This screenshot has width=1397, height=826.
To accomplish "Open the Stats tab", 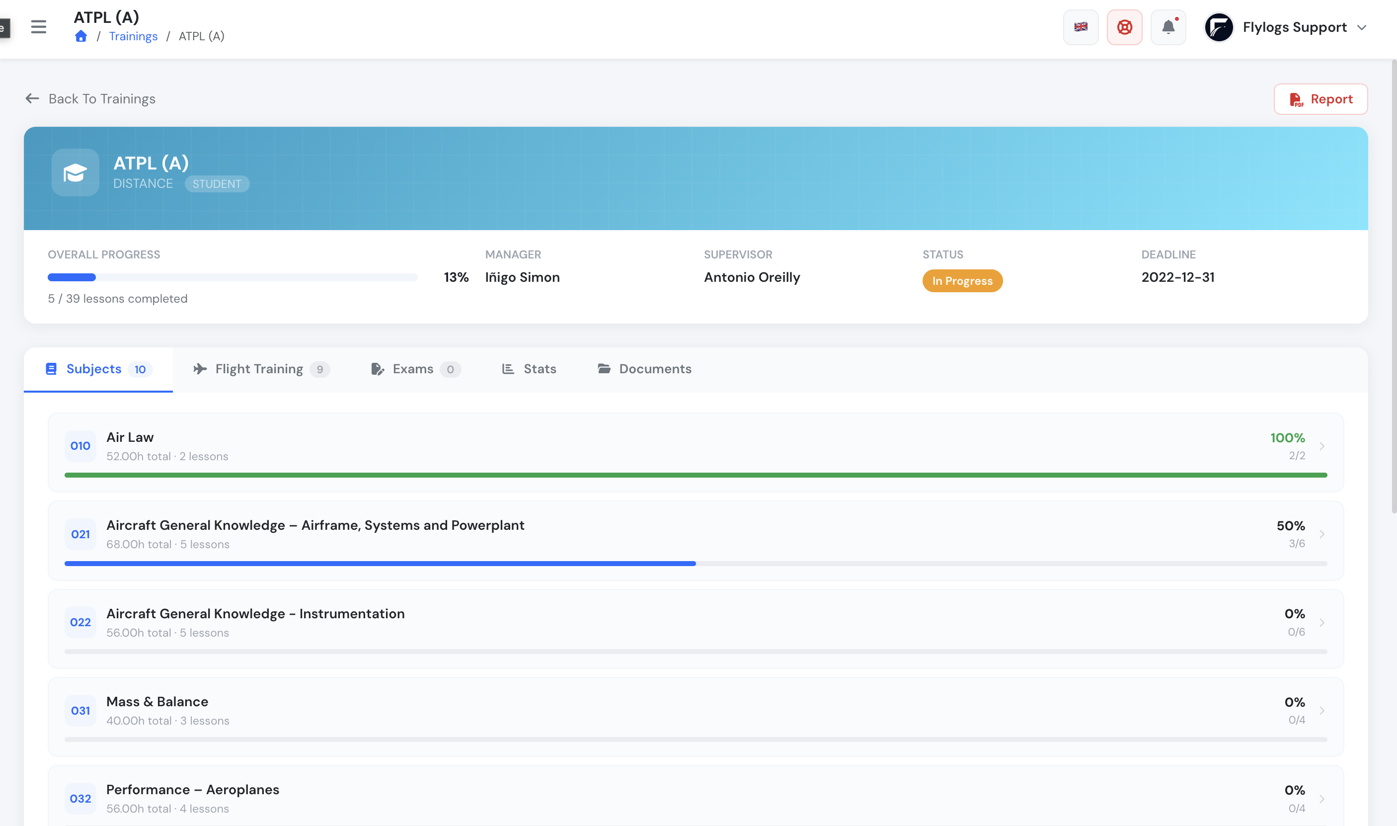I will click(529, 369).
